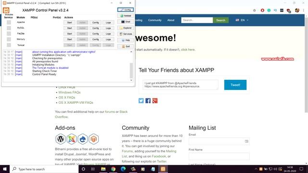The image size is (308, 173).
Task: Share via Twitter icon
Action: pos(141,100)
